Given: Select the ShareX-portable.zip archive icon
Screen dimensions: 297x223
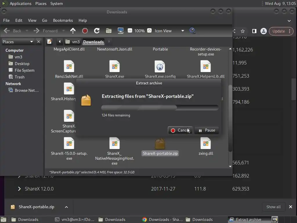Looking at the screenshot, I should pyautogui.click(x=160, y=143).
